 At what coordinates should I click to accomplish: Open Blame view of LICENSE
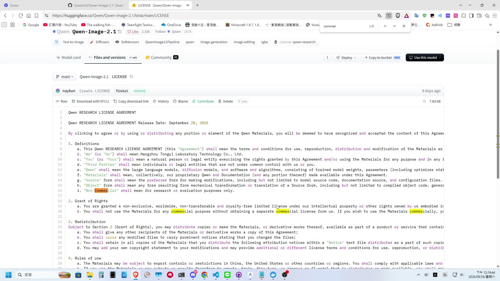click(x=180, y=101)
